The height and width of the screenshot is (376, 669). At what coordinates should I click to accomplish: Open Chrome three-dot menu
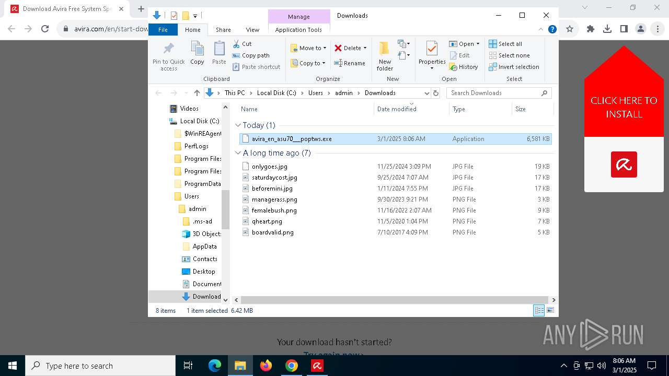658,29
